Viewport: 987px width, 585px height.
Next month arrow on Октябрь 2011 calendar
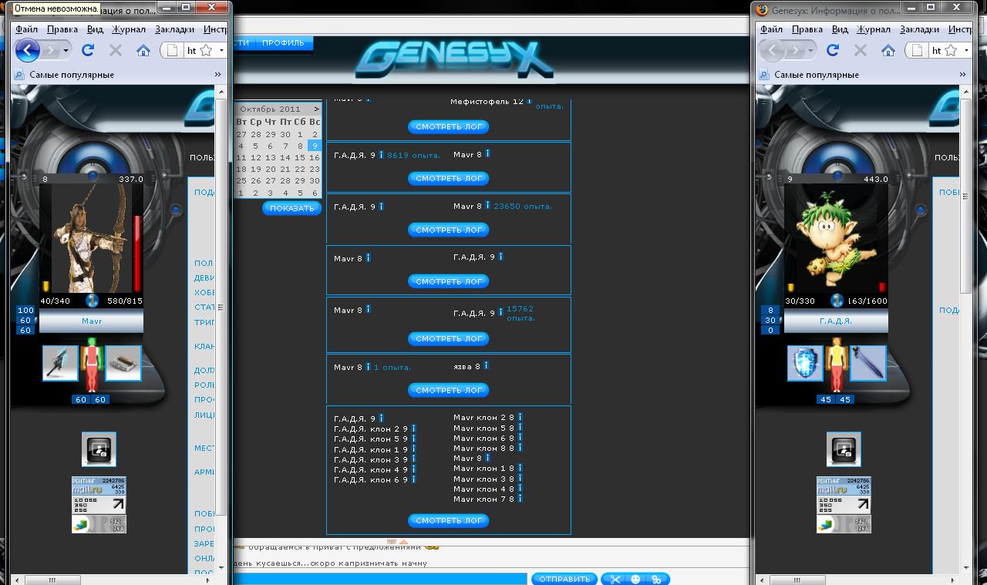coord(316,109)
